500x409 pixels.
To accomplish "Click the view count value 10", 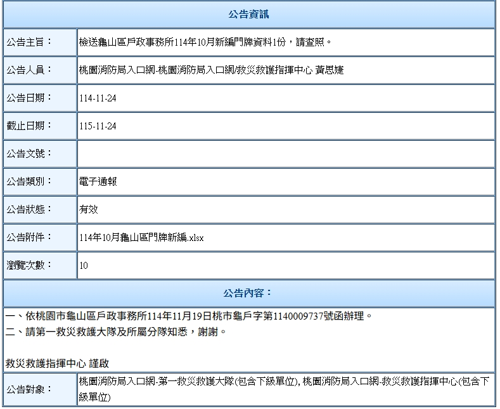I will (84, 266).
